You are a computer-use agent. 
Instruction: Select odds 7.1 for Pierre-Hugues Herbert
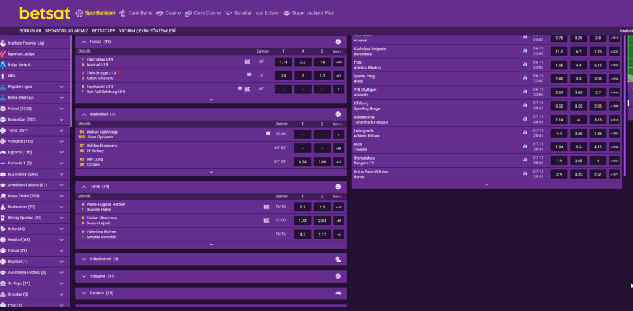[x=303, y=207]
